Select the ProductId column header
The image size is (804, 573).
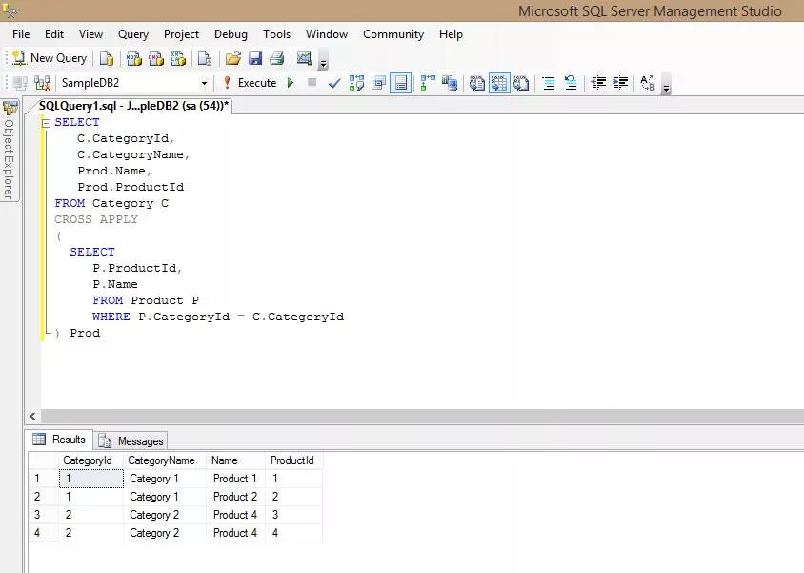pyautogui.click(x=293, y=460)
